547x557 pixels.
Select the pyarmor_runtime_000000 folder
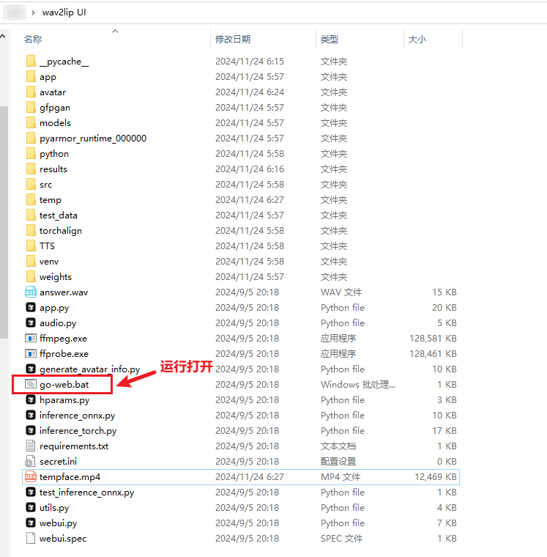pos(92,139)
